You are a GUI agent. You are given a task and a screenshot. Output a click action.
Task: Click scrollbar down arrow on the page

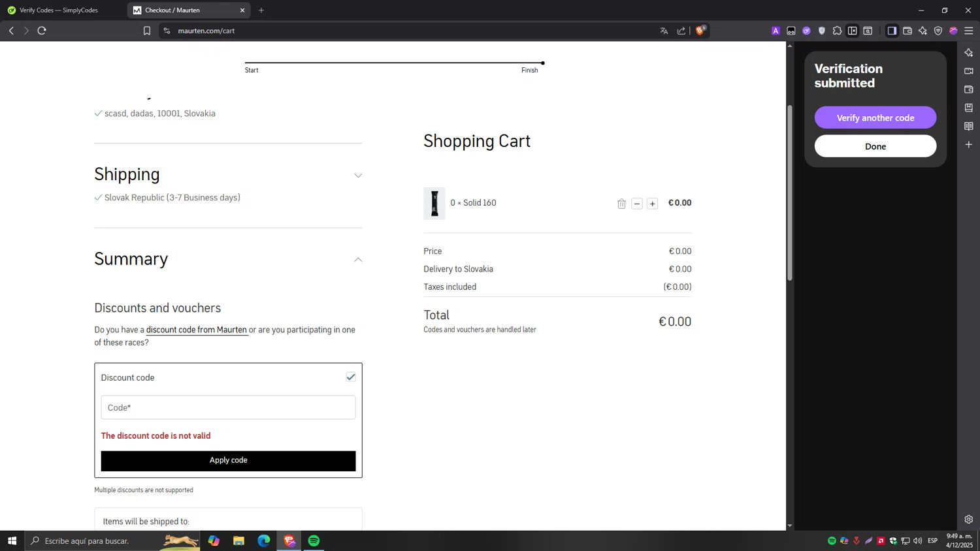(790, 526)
